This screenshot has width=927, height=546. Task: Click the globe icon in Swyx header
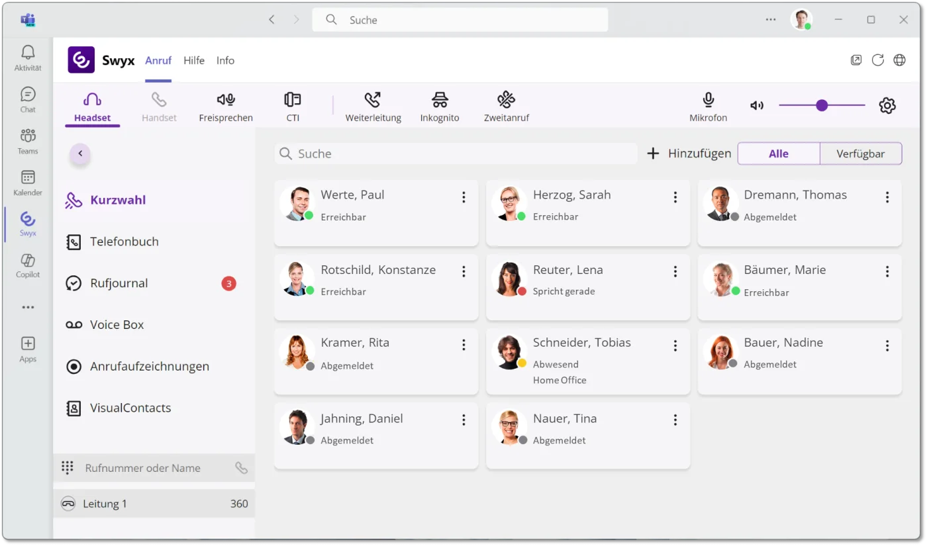click(x=899, y=60)
